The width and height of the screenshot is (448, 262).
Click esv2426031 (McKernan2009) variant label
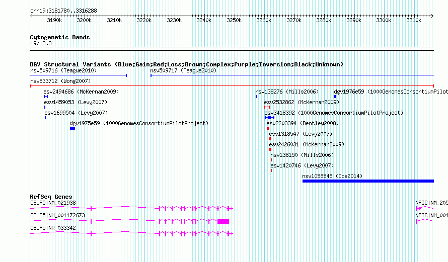click(x=307, y=144)
